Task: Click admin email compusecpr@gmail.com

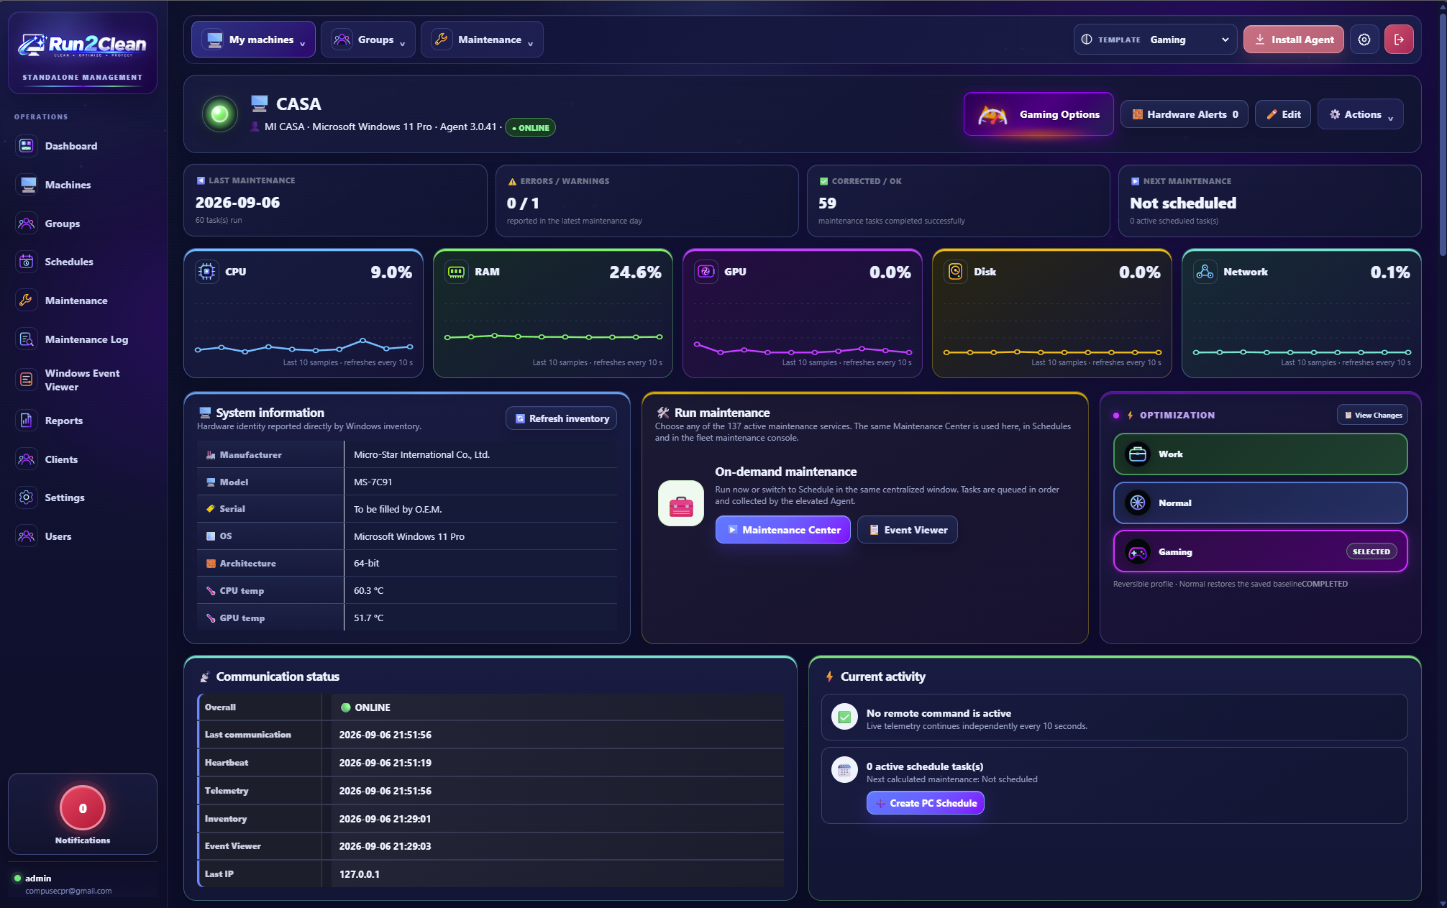Action: [x=68, y=891]
